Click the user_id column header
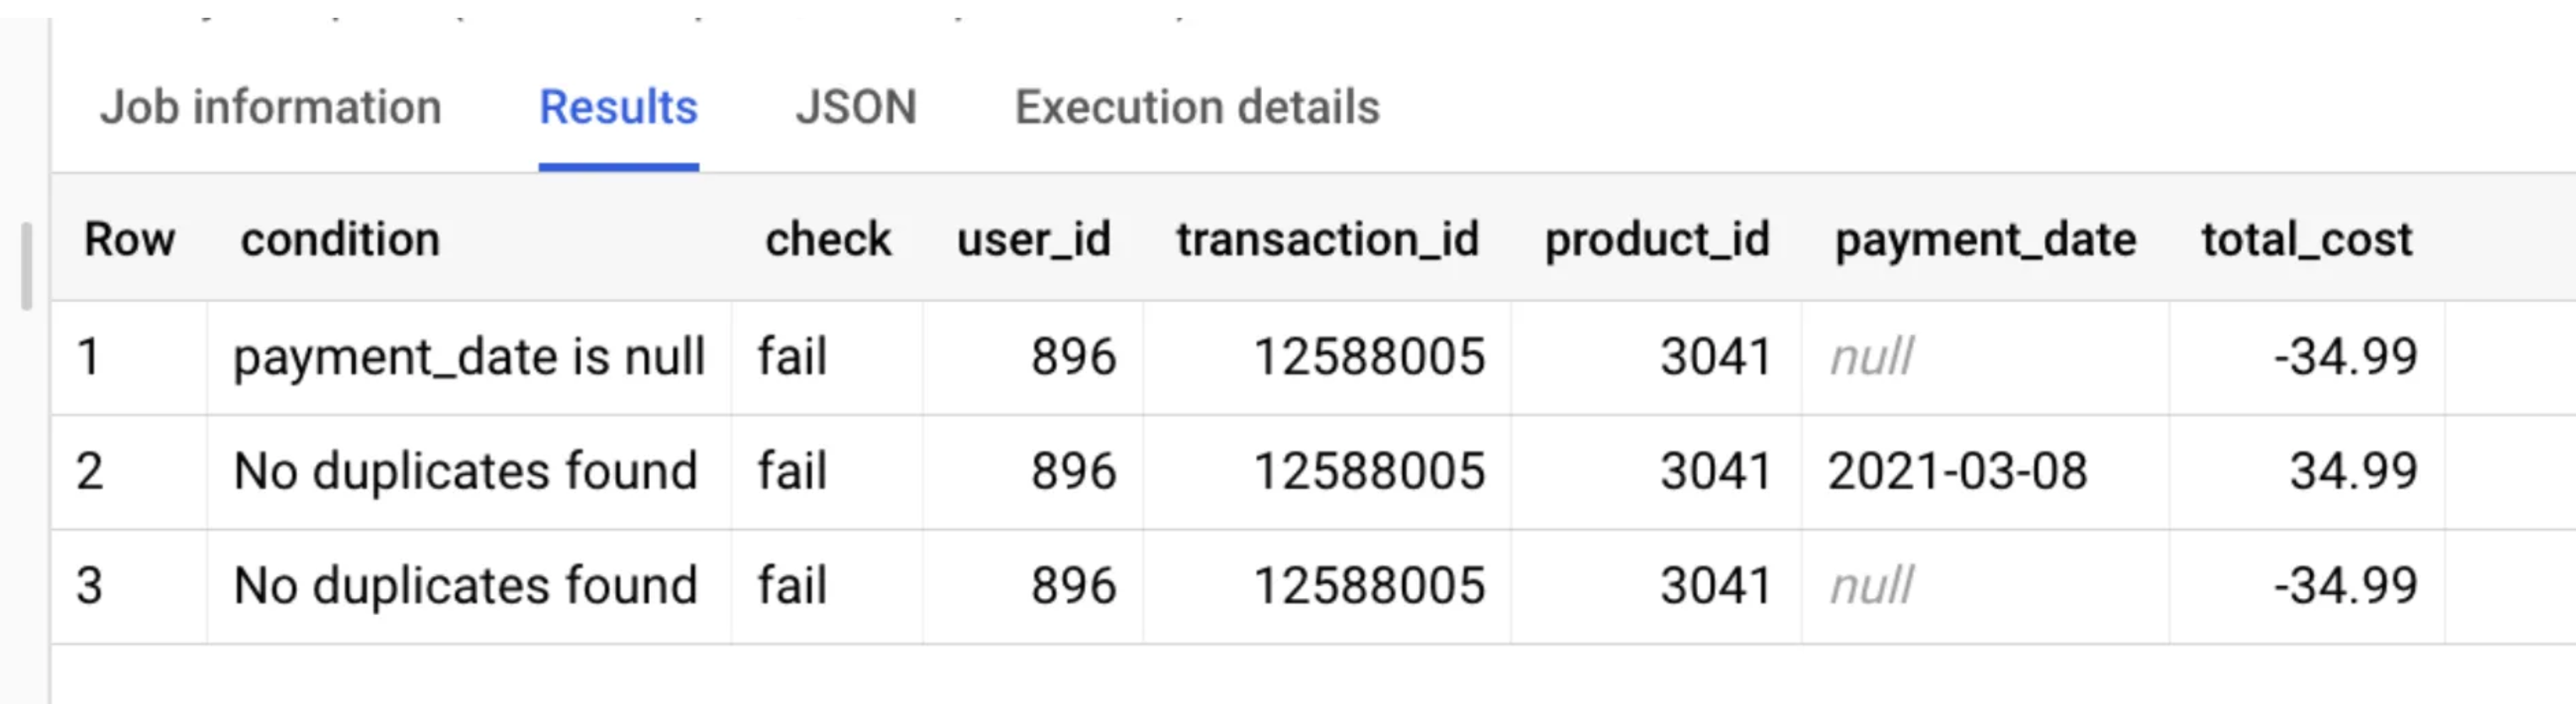2576x704 pixels. (x=1034, y=240)
